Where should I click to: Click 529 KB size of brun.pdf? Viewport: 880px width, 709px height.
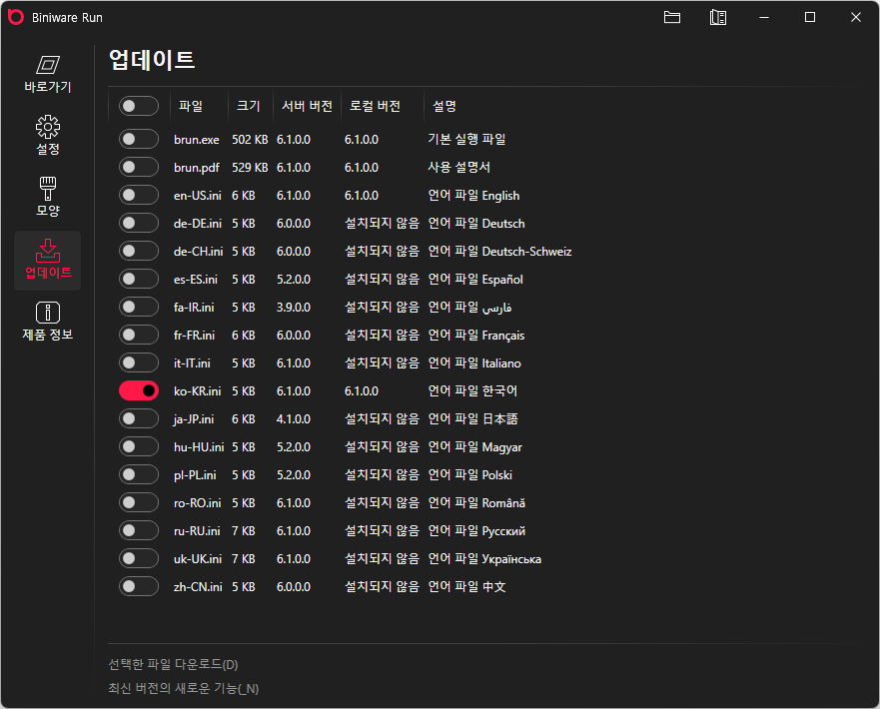point(250,168)
